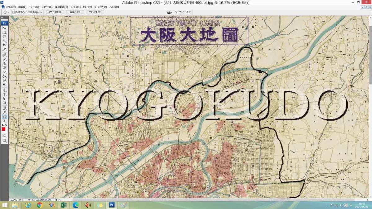Select the Rectangular Marquee tool

(x=4, y=32)
